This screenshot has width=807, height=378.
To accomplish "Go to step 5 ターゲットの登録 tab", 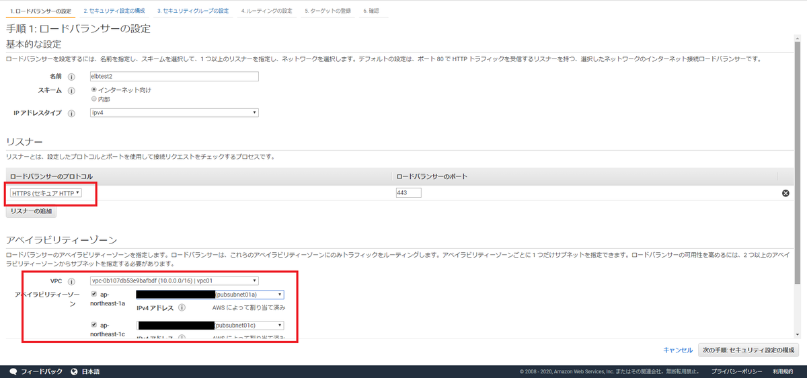I will (x=327, y=11).
